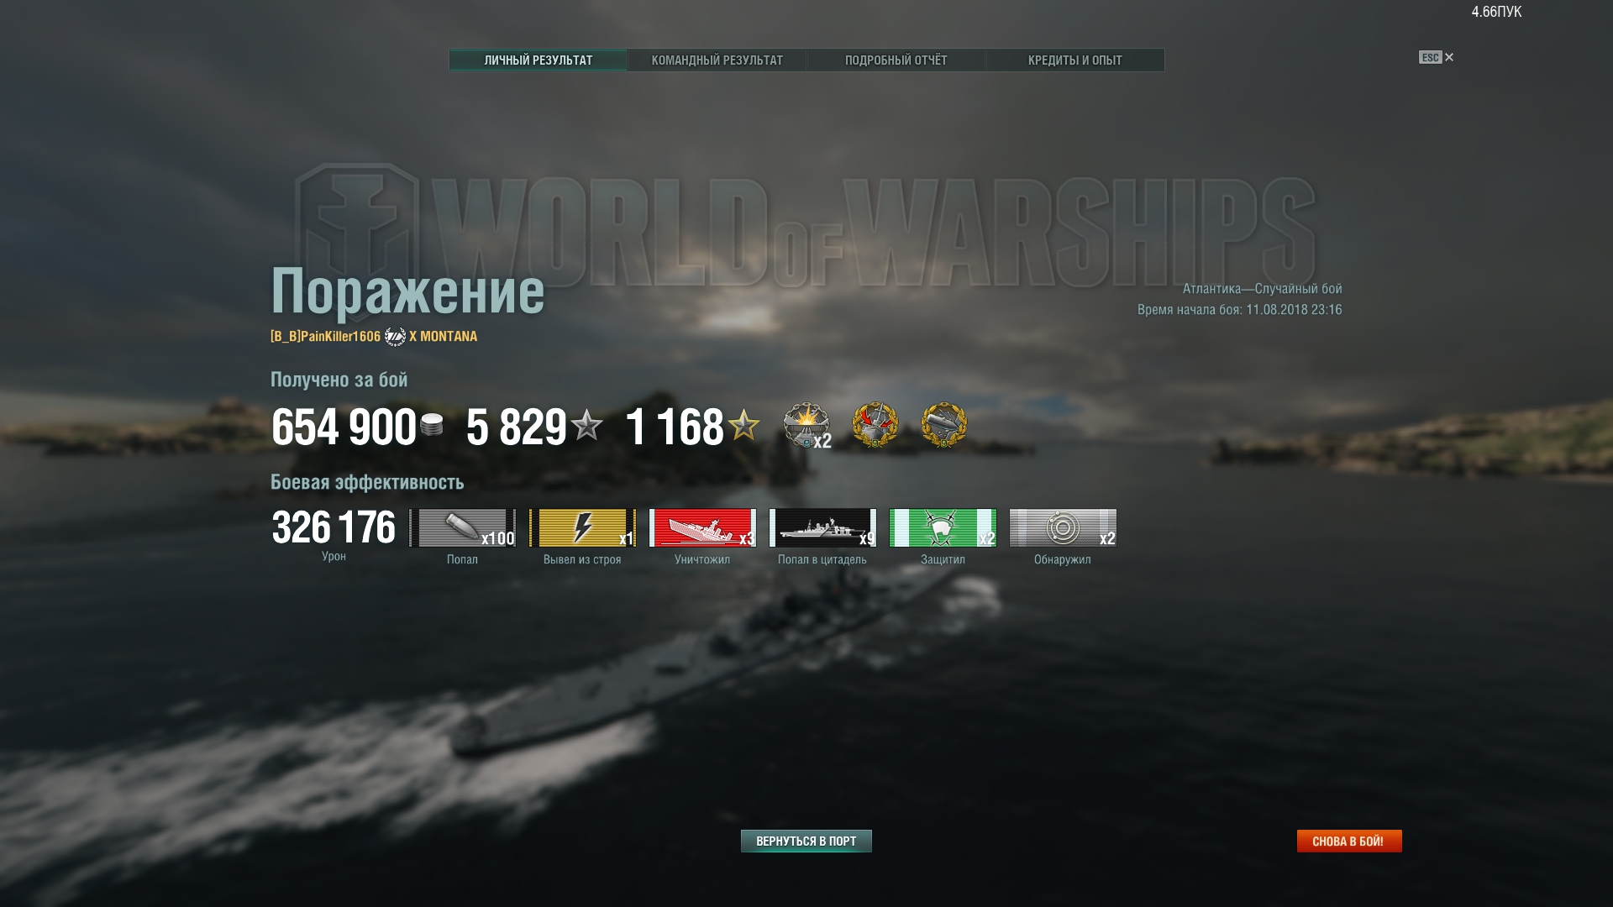Click the green Защитил ribbon
Viewport: 1613px width, 907px height.
coord(943,527)
